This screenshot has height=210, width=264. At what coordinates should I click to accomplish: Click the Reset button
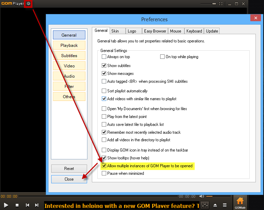pyautogui.click(x=69, y=169)
